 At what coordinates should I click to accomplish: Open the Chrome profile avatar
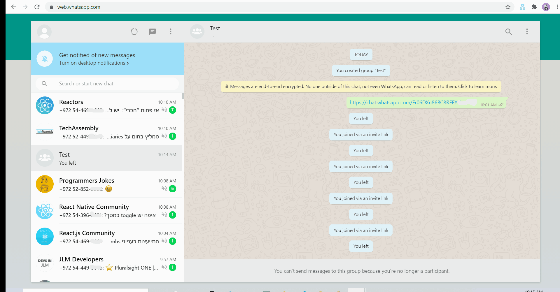pos(546,7)
